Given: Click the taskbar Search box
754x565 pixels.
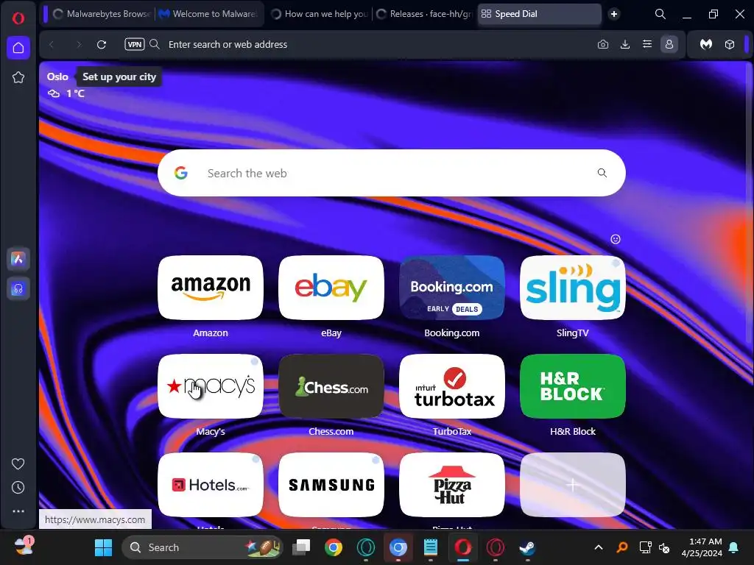Looking at the screenshot, I should 202,547.
